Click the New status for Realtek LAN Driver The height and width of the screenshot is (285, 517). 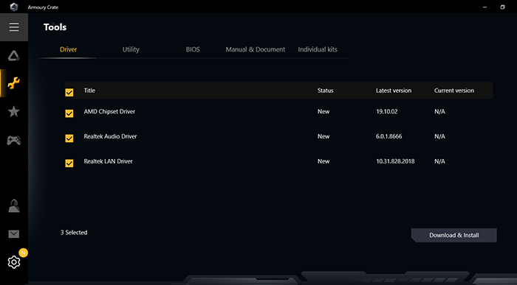(x=323, y=161)
